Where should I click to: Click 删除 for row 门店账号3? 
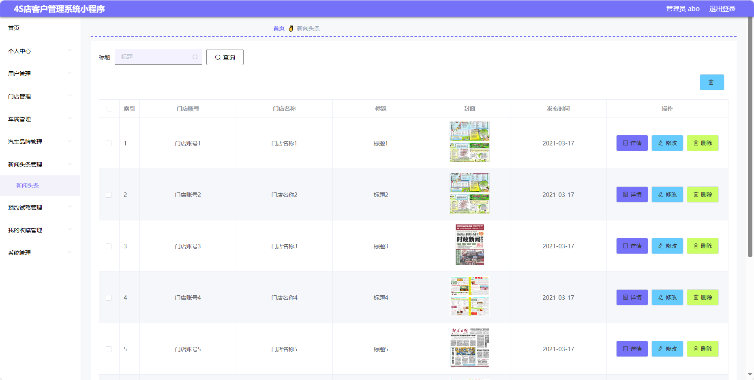[x=703, y=246]
